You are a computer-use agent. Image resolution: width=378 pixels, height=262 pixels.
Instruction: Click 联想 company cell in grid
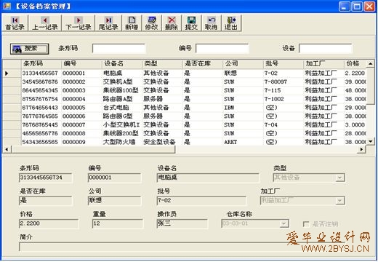click(x=243, y=73)
